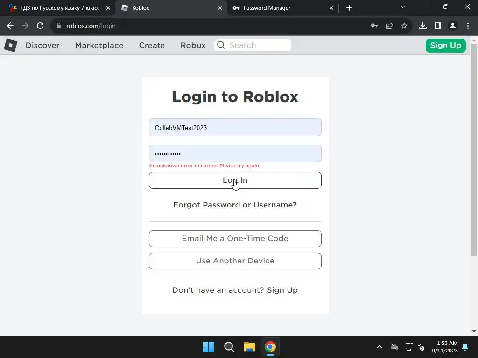
Task: Bookmark this page with star icon
Action: point(404,26)
